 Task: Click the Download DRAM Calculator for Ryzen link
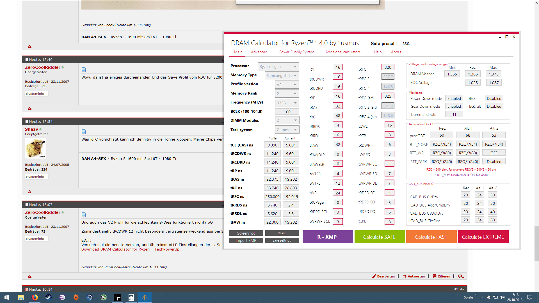[115, 249]
